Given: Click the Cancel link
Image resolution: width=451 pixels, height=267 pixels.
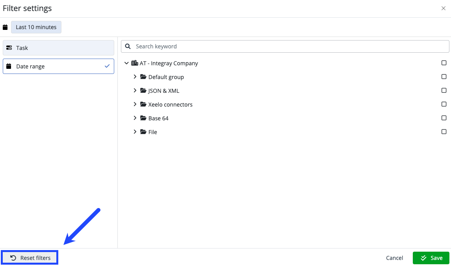Looking at the screenshot, I should 394,258.
